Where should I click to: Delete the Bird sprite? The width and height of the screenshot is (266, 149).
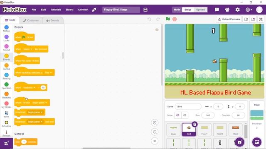(x=195, y=124)
